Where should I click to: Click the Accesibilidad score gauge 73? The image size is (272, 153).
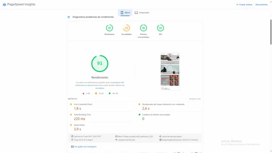pos(126,28)
